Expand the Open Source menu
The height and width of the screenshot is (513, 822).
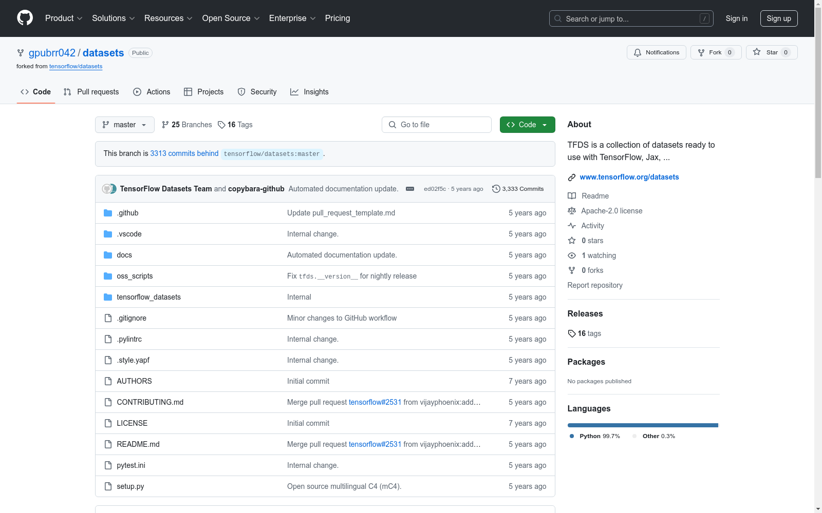point(231,18)
